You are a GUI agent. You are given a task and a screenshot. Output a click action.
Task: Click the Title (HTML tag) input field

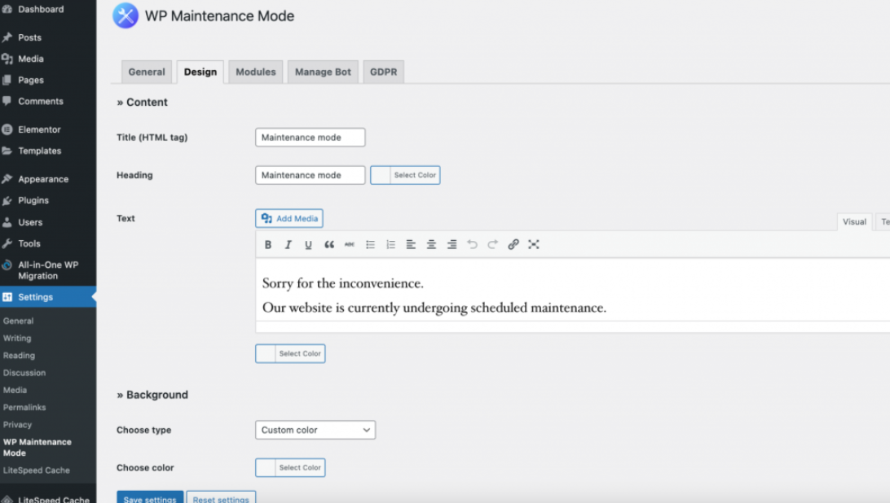pyautogui.click(x=310, y=138)
